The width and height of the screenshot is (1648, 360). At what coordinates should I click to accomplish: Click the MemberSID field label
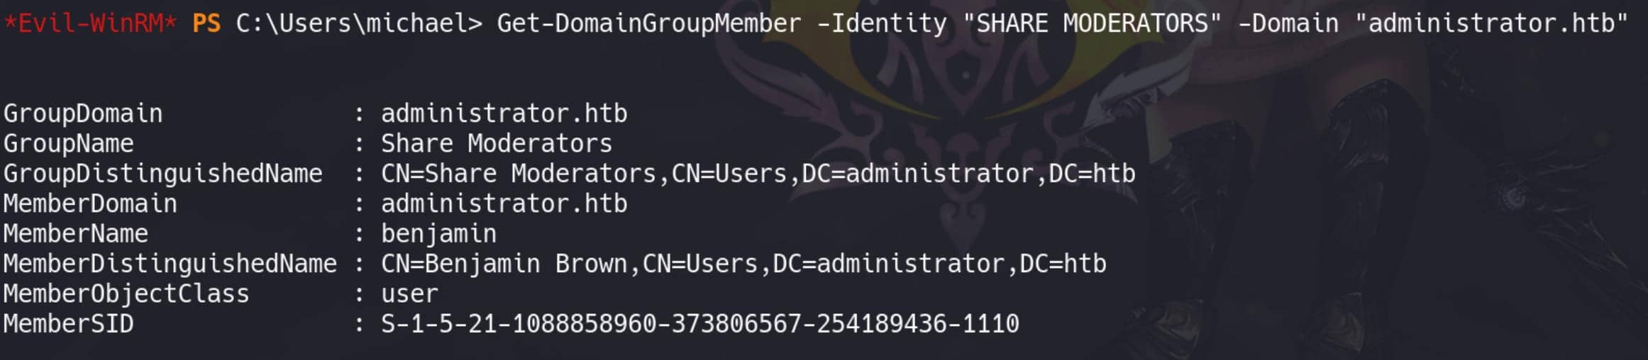point(69,324)
